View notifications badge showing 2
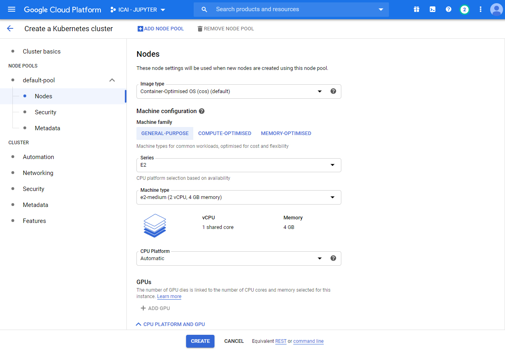The height and width of the screenshot is (350, 505). click(464, 10)
